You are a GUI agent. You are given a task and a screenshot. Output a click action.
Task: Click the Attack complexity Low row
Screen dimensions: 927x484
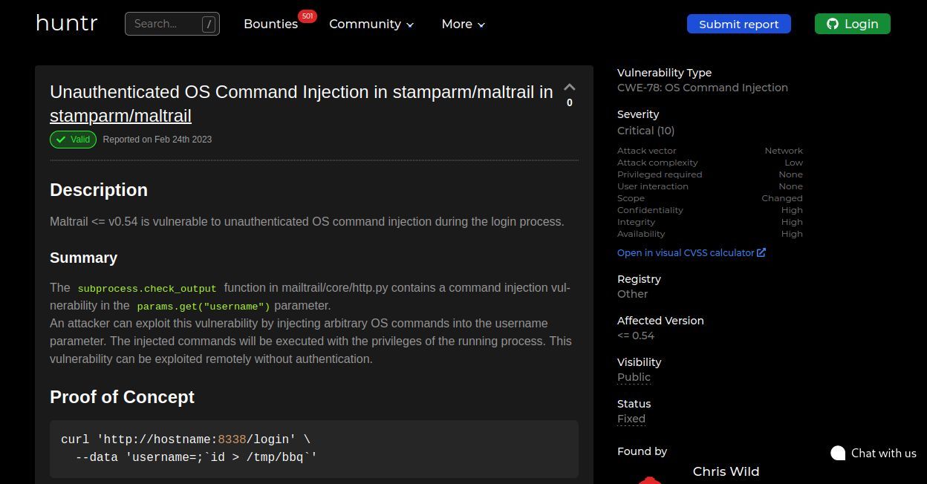pos(710,163)
